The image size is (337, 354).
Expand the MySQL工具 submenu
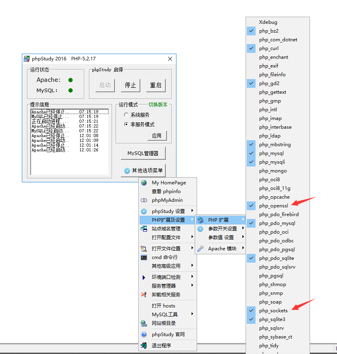(x=165, y=315)
